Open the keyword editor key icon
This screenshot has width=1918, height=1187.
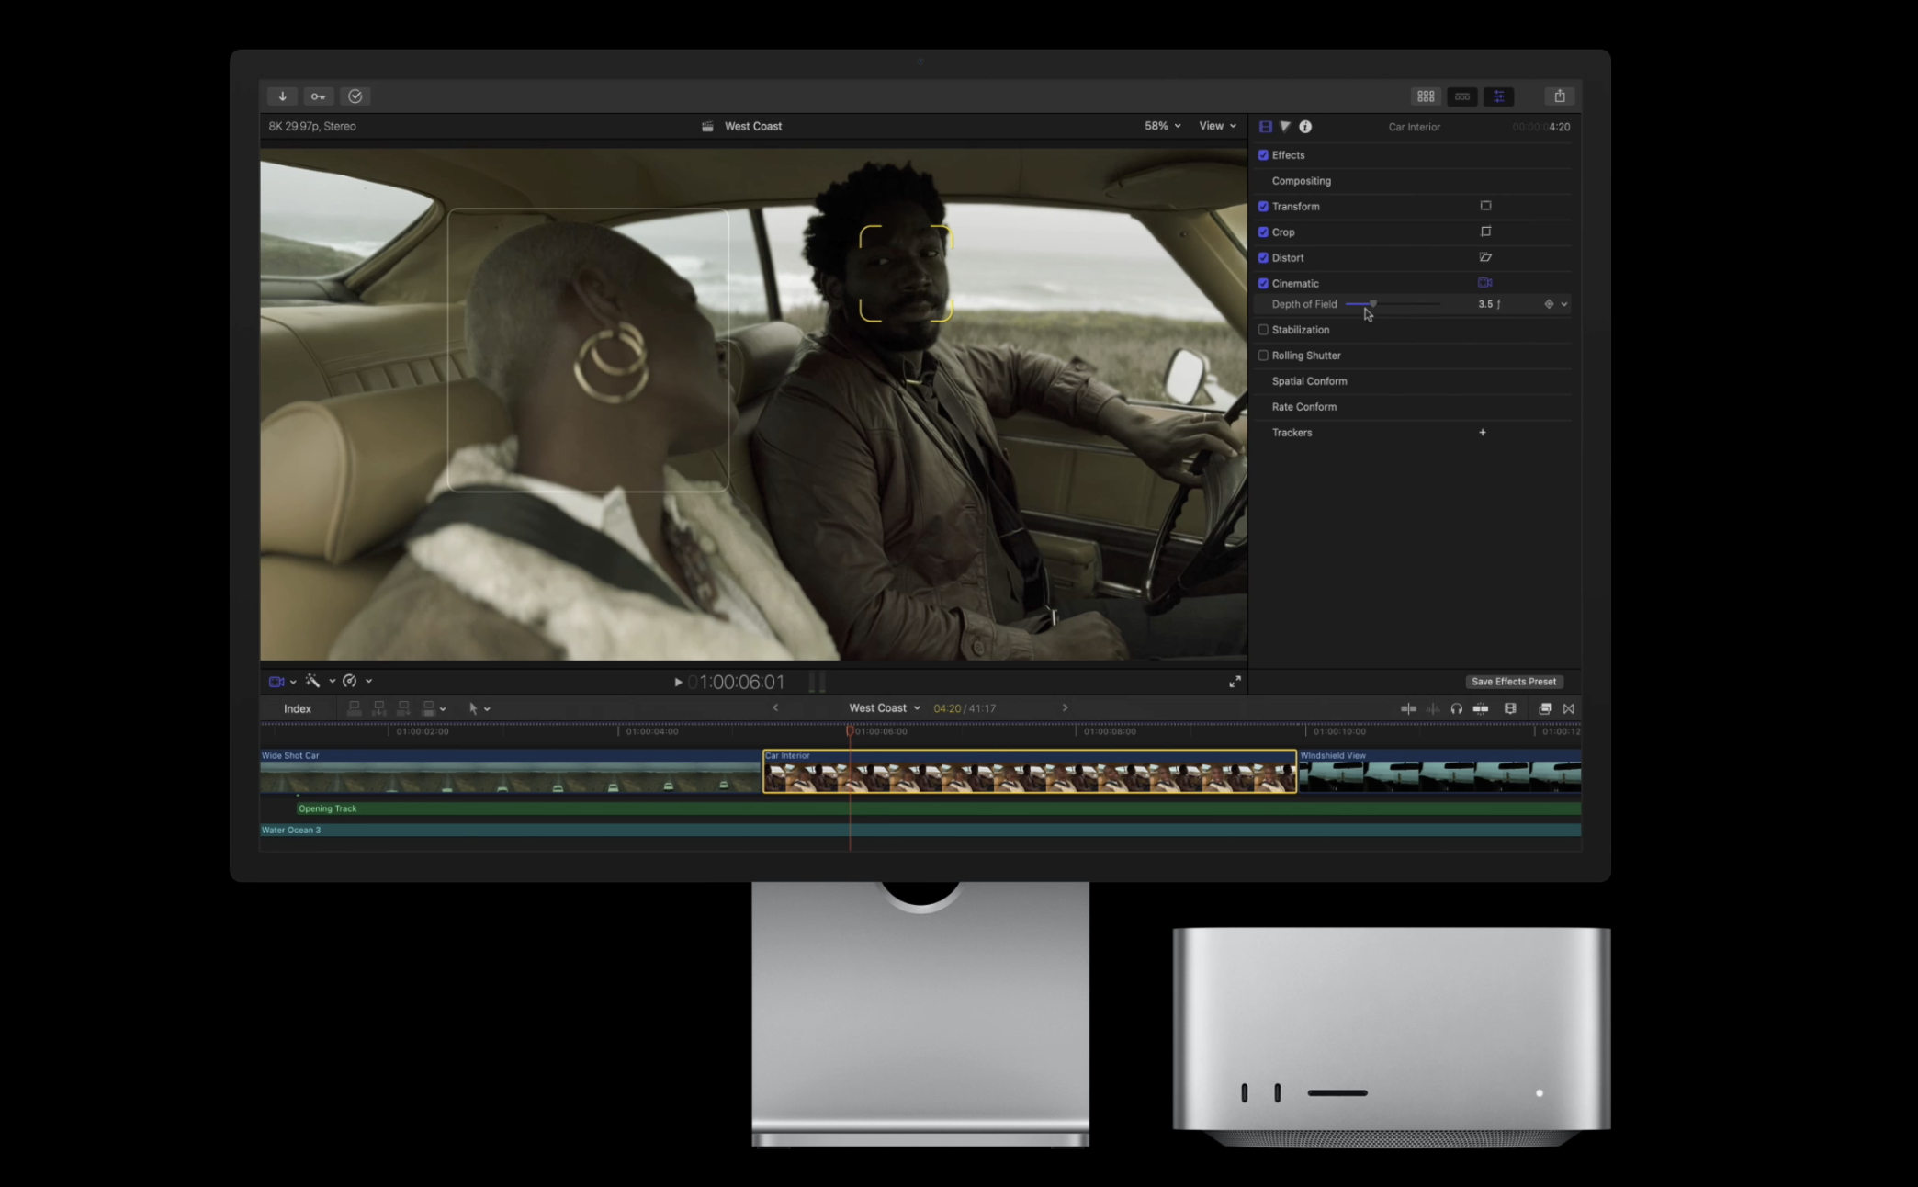(318, 96)
